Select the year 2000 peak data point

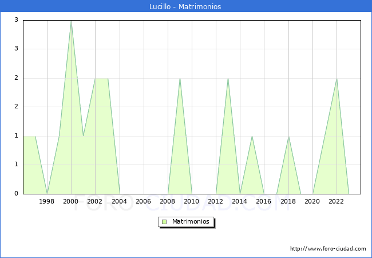[x=71, y=21]
